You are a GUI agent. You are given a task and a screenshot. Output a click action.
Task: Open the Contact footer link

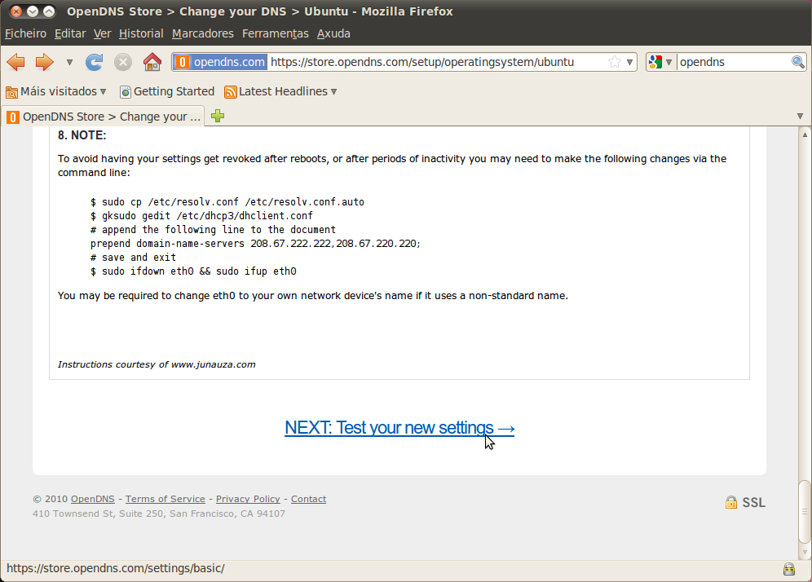309,499
